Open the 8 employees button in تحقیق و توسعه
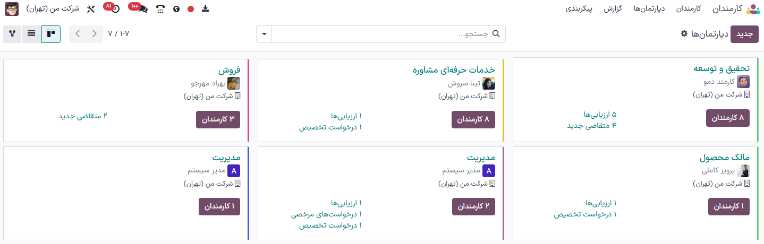764x244 pixels. point(727,118)
